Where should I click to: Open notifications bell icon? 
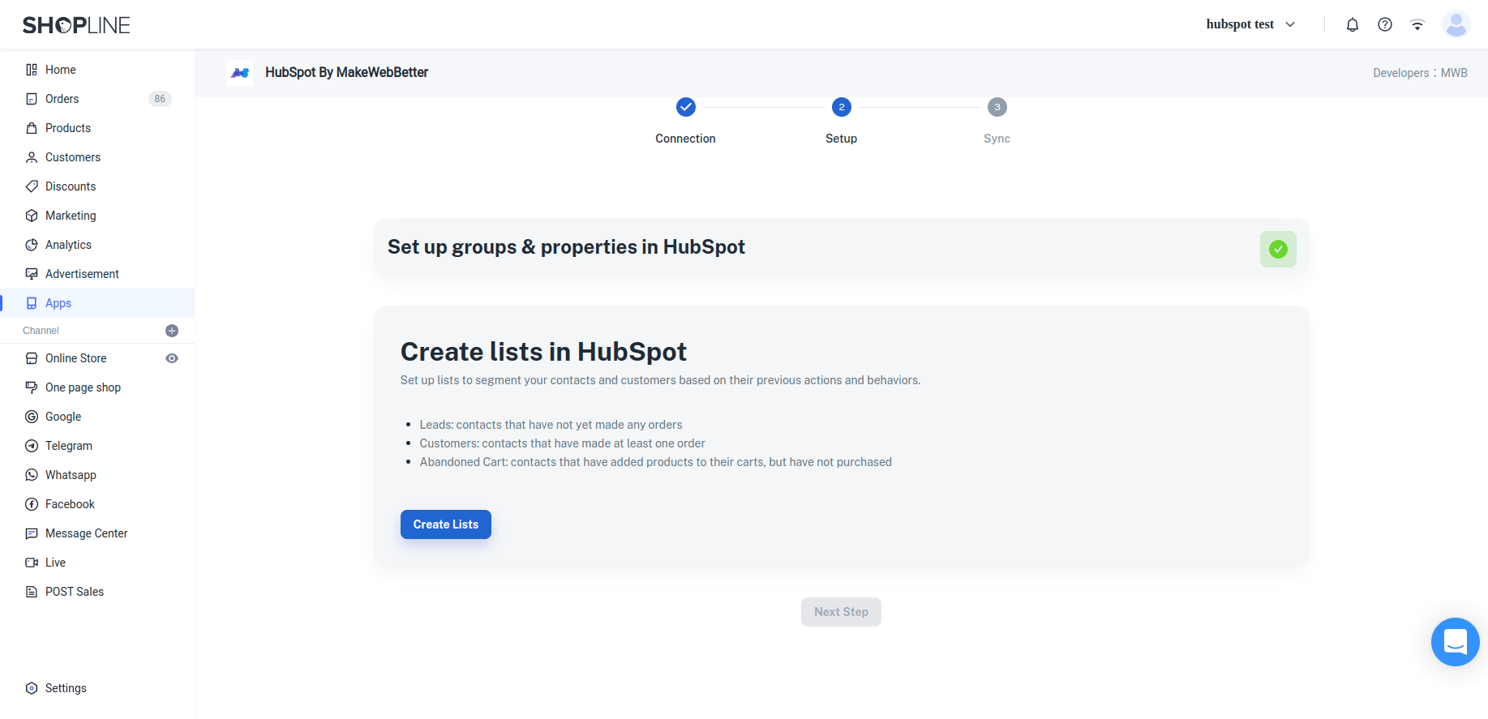(1353, 24)
